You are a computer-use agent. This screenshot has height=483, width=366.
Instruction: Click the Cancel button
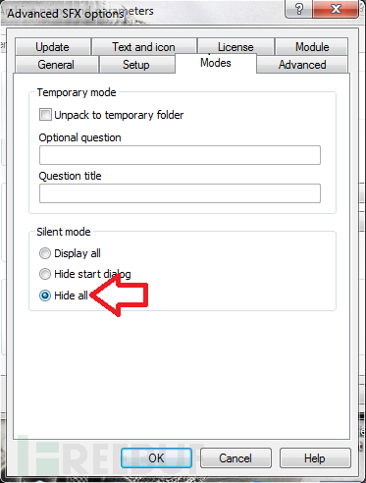pyautogui.click(x=235, y=458)
